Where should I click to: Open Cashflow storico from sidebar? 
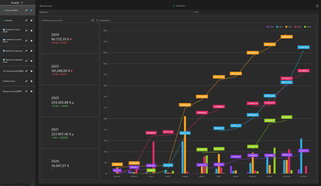click(10, 81)
